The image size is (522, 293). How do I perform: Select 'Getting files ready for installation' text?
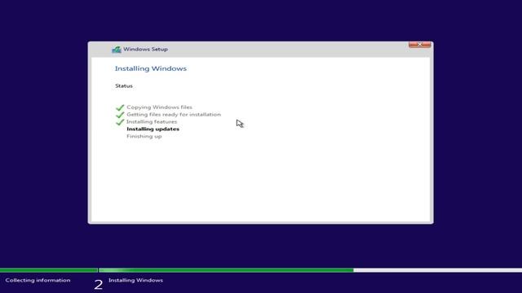point(174,115)
